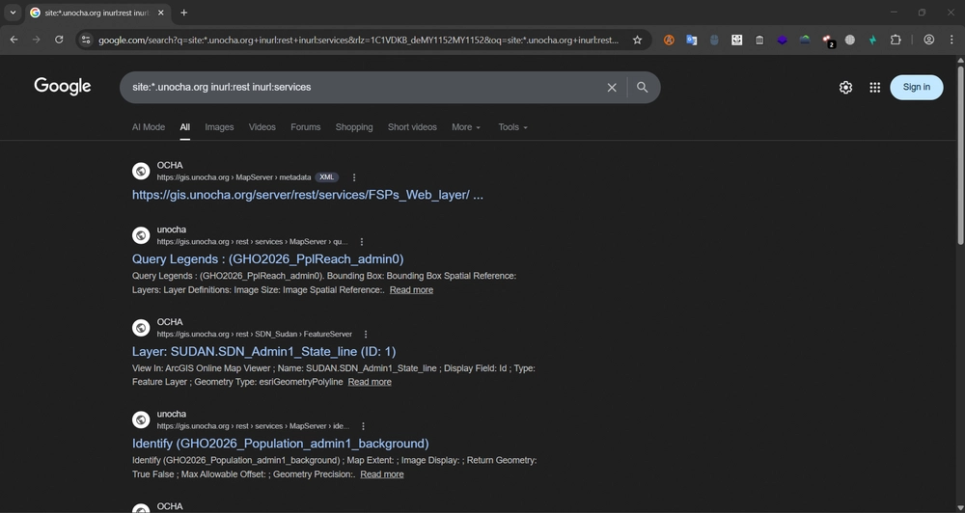This screenshot has height=513, width=965.
Task: Click the browser address bar URL
Action: [358, 40]
